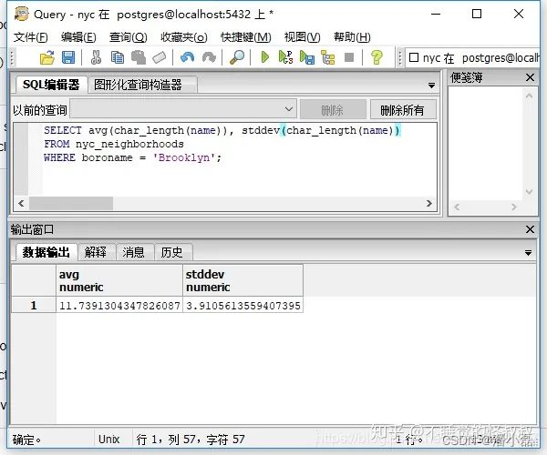This screenshot has height=455, width=547.
Task: Open the output pane tab list arrow
Action: pyautogui.click(x=528, y=253)
